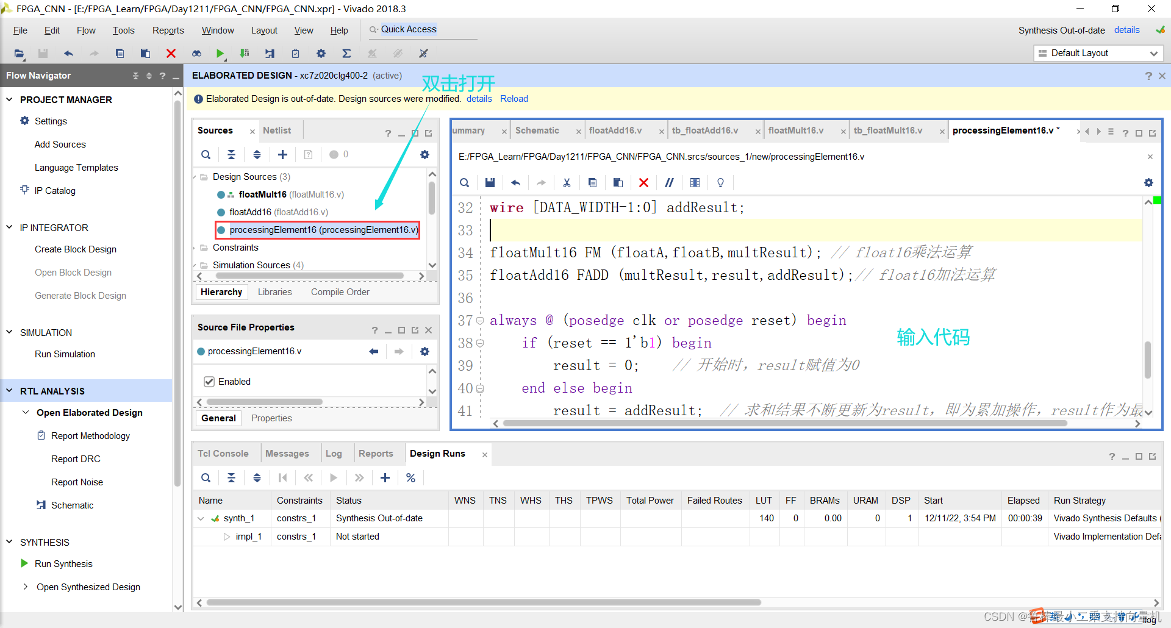Close the Design Runs tab

click(x=485, y=455)
